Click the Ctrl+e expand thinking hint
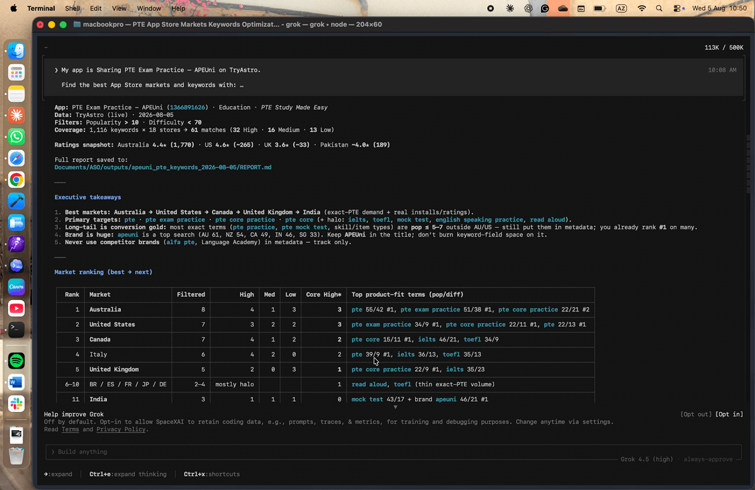The height and width of the screenshot is (490, 755). point(128,474)
